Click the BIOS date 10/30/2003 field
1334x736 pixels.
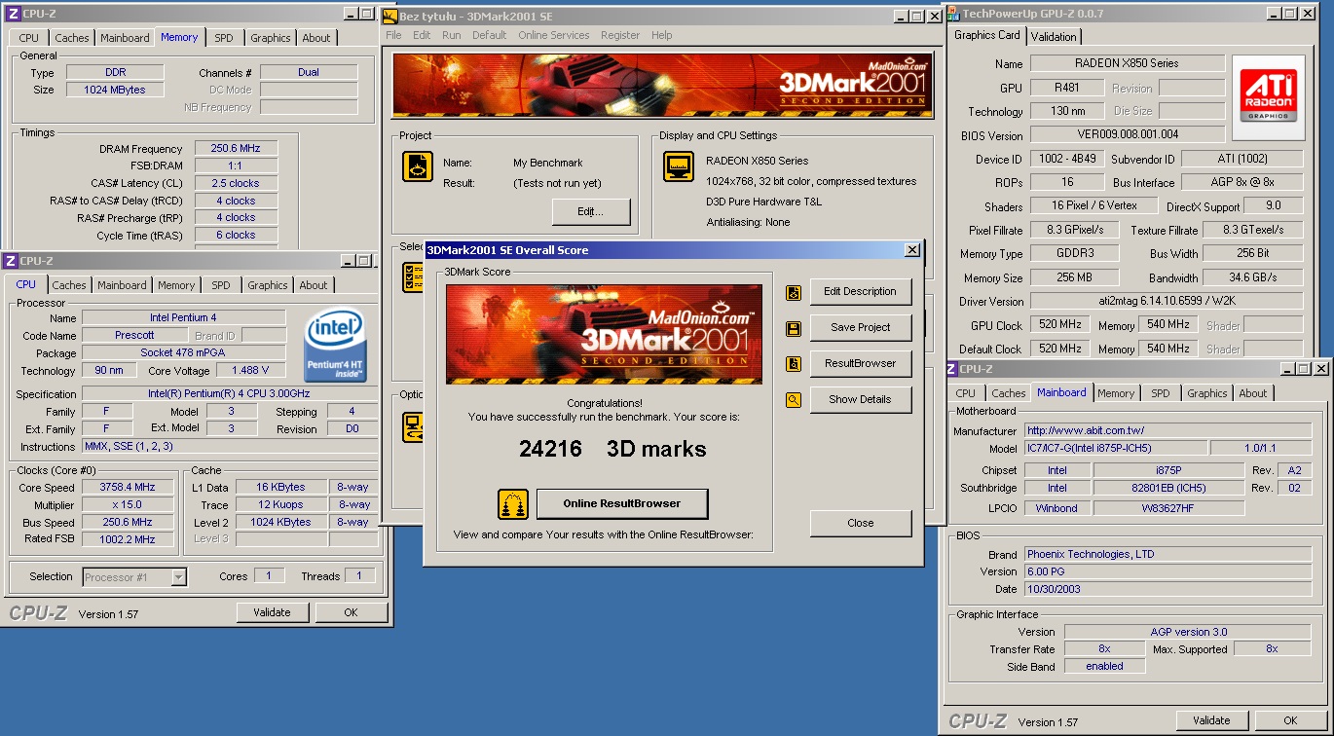tap(1167, 589)
